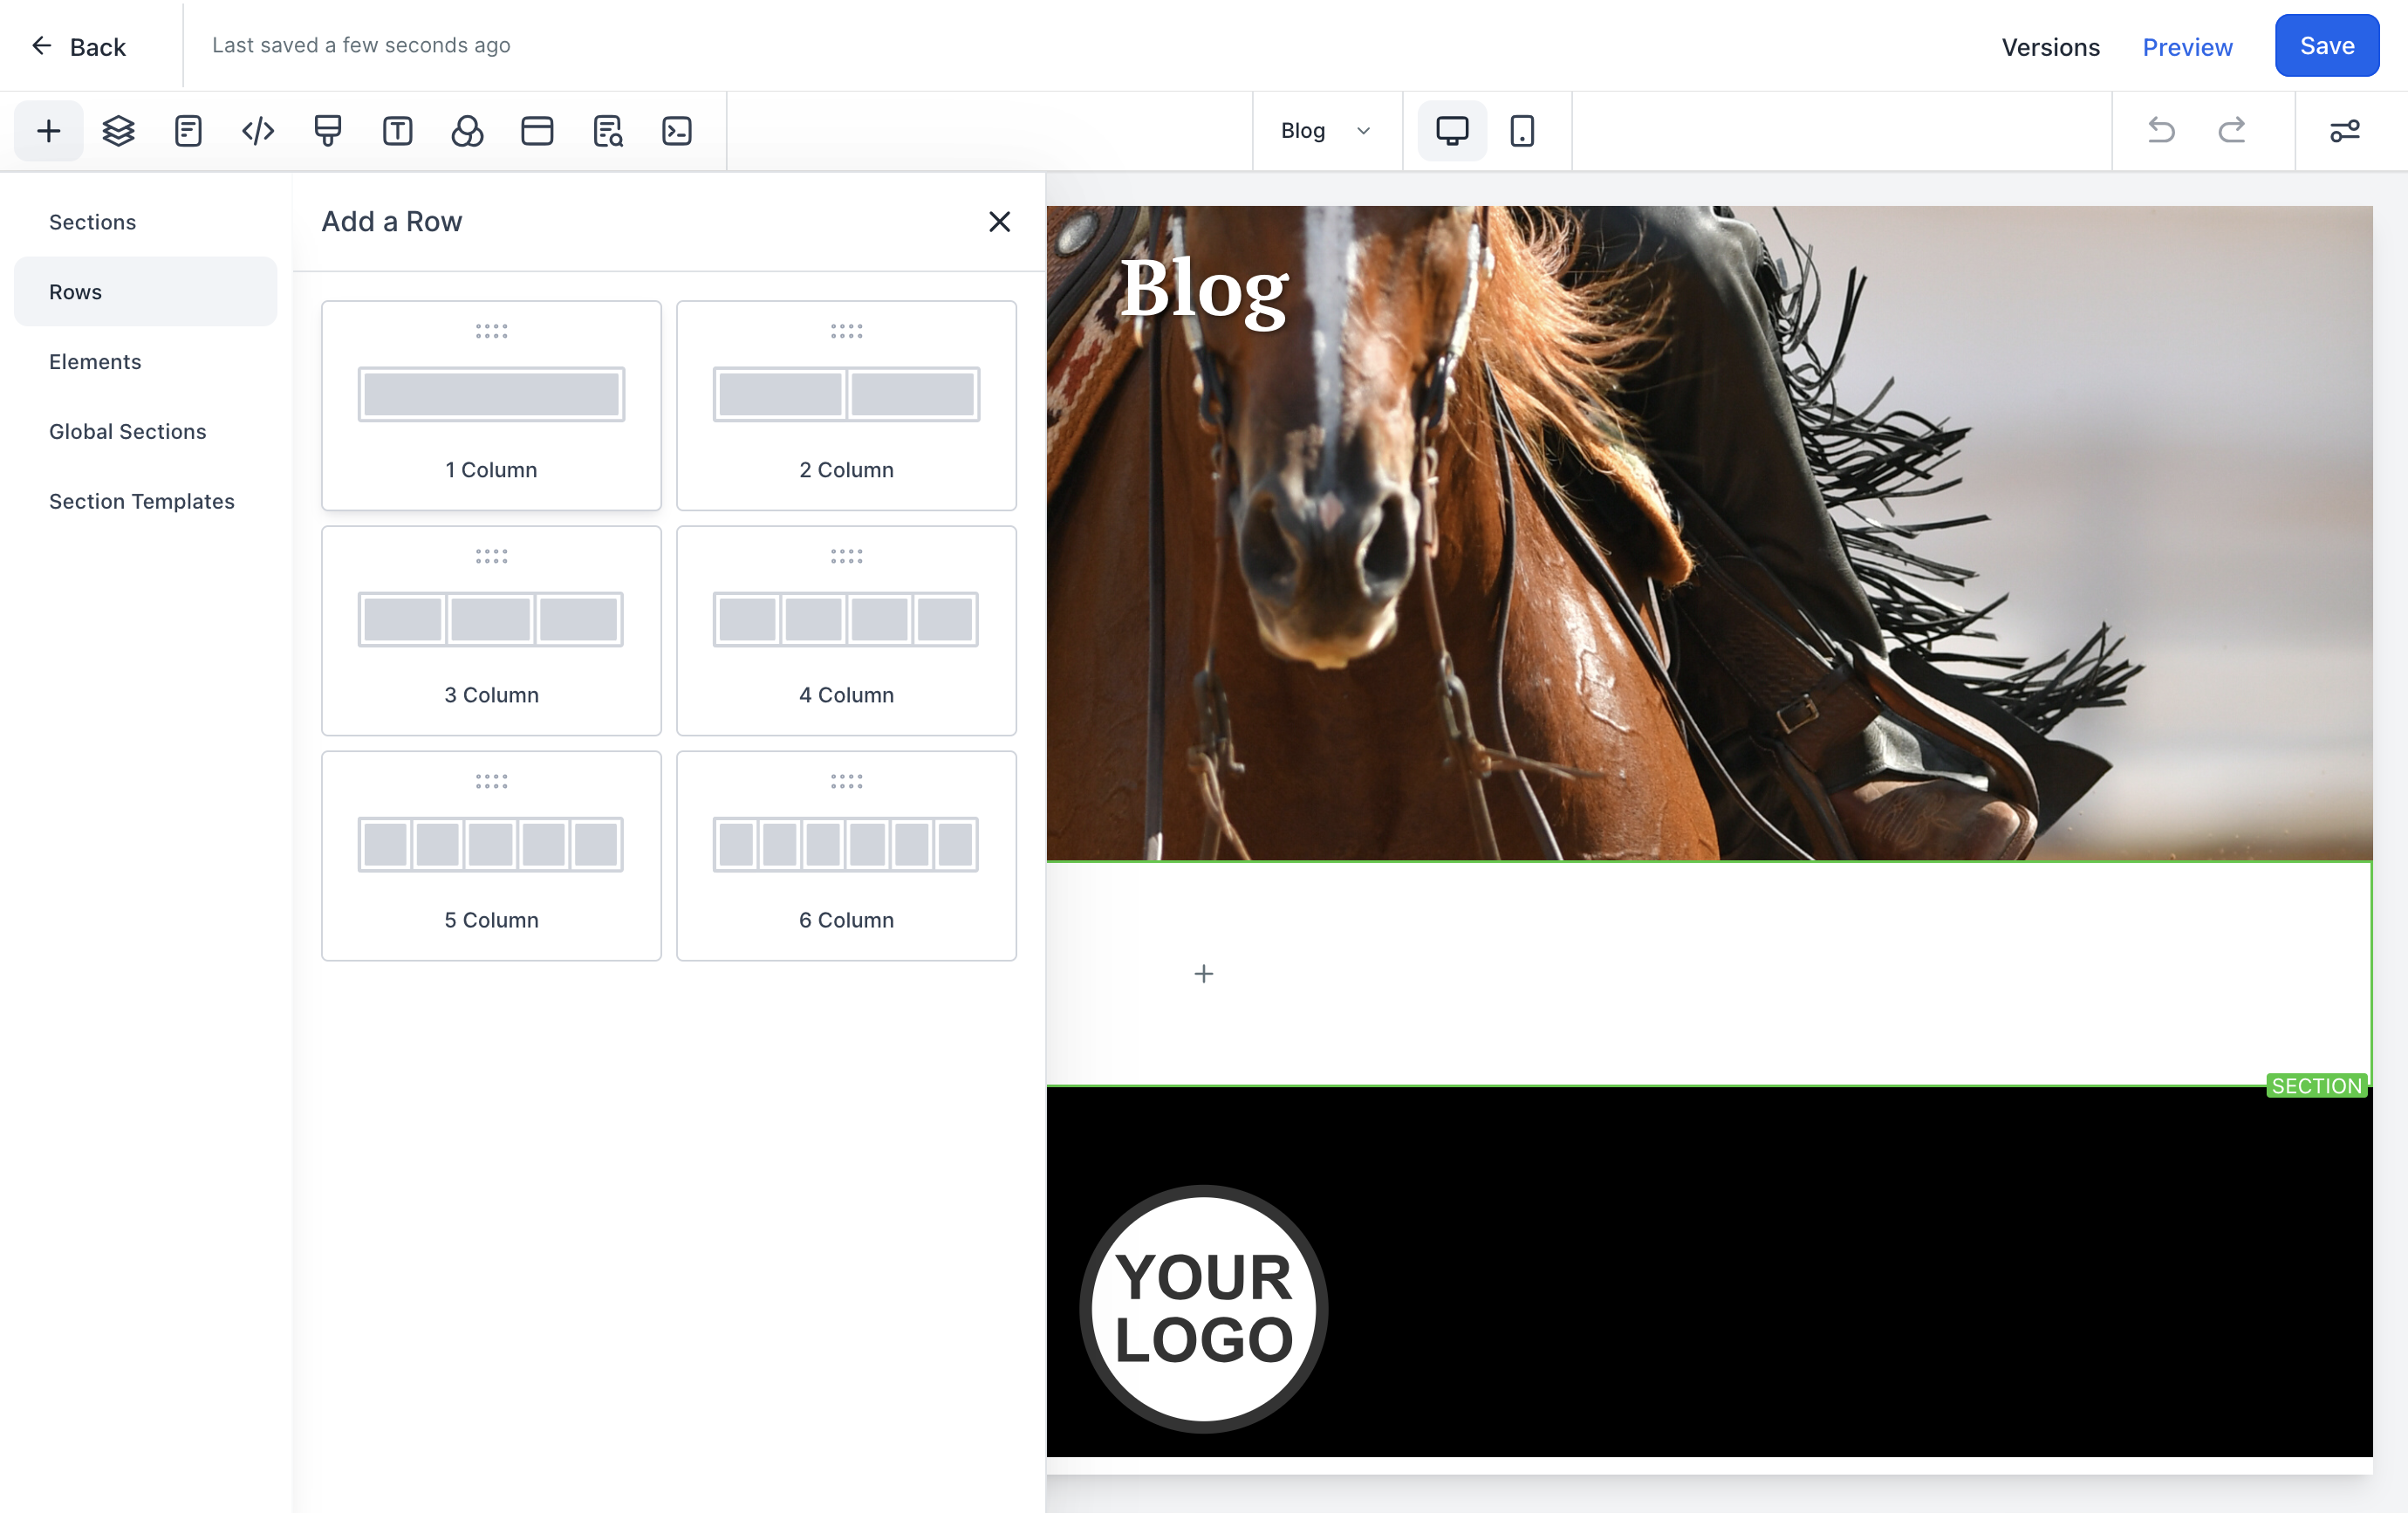
Task: Switch to mobile view
Action: click(1522, 131)
